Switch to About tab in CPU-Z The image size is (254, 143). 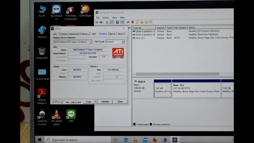pyautogui.click(x=121, y=34)
